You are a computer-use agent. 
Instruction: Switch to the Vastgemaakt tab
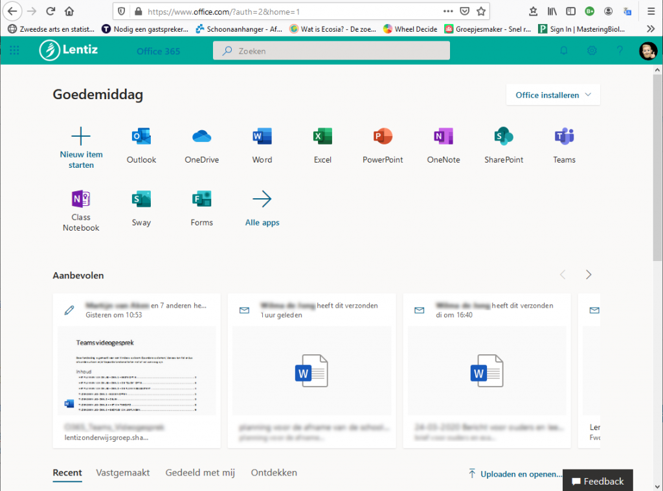click(x=122, y=473)
